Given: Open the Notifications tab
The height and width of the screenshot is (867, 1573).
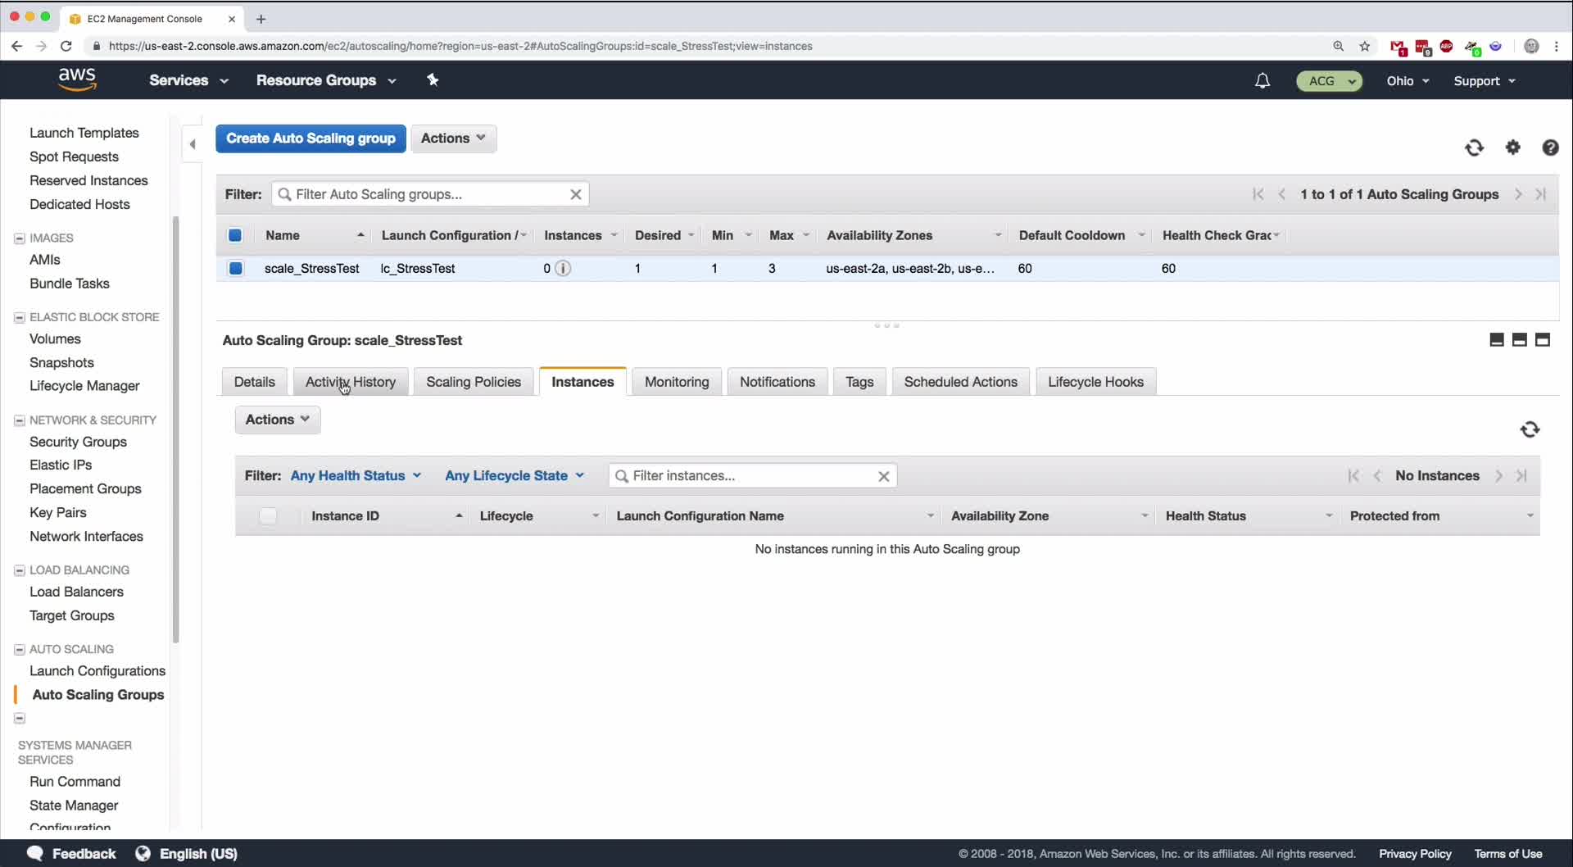Looking at the screenshot, I should [x=777, y=382].
